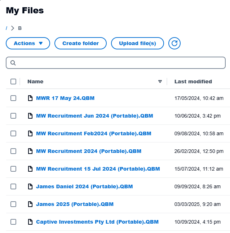Select checkbox for MW Recruitment 15 Jul 2024
The height and width of the screenshot is (233, 230).
pos(13,169)
